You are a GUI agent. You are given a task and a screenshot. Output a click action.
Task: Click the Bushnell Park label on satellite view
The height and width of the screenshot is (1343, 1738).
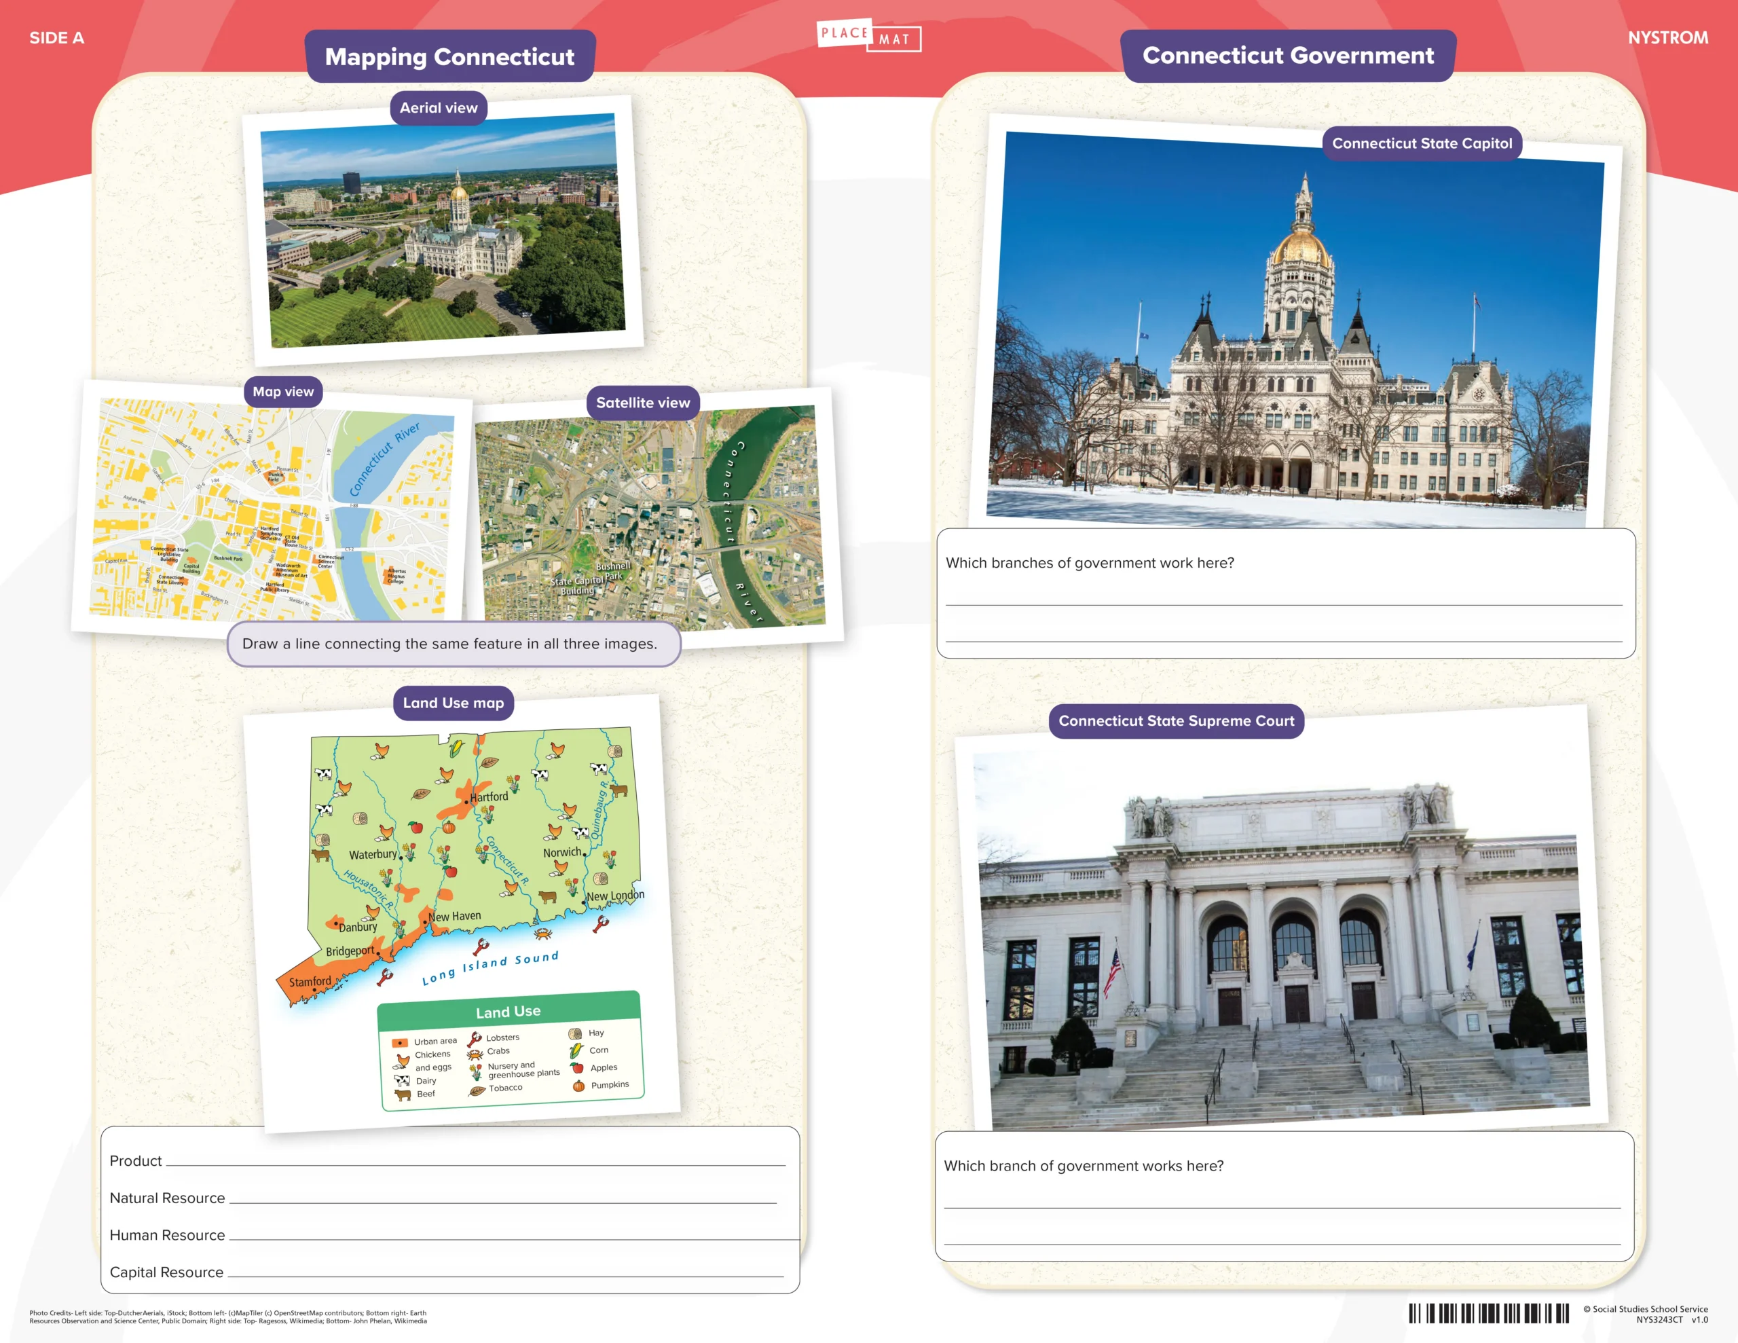click(x=613, y=571)
